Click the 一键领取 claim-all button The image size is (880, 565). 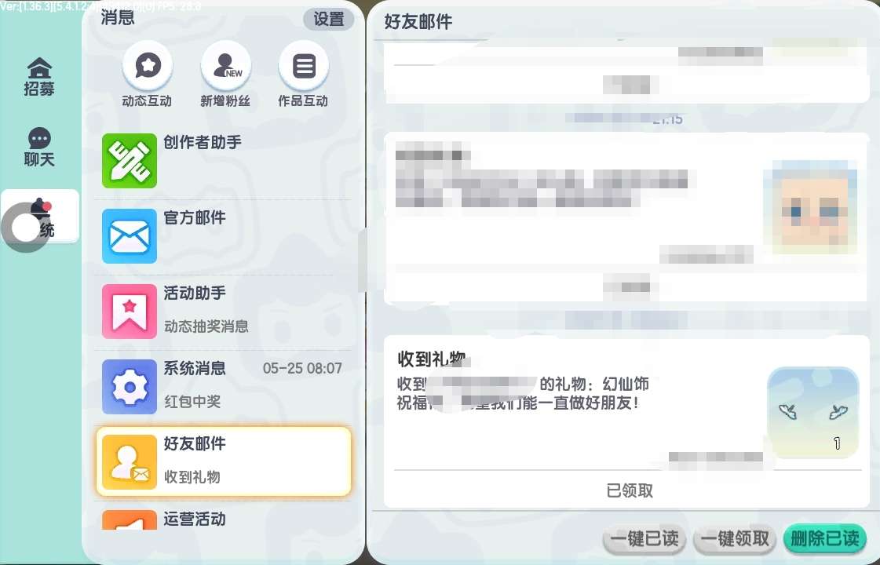click(736, 539)
